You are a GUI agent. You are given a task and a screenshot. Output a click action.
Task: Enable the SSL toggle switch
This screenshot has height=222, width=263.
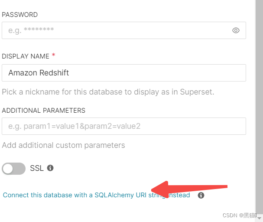13,169
